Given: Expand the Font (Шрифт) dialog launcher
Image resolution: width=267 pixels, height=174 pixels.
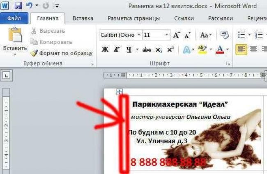Looking at the screenshot, I should point(228,63).
